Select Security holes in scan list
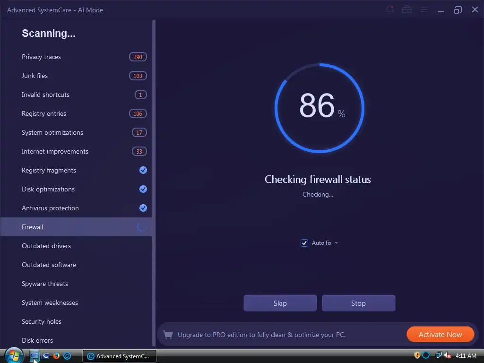484x363 pixels. (x=76, y=321)
